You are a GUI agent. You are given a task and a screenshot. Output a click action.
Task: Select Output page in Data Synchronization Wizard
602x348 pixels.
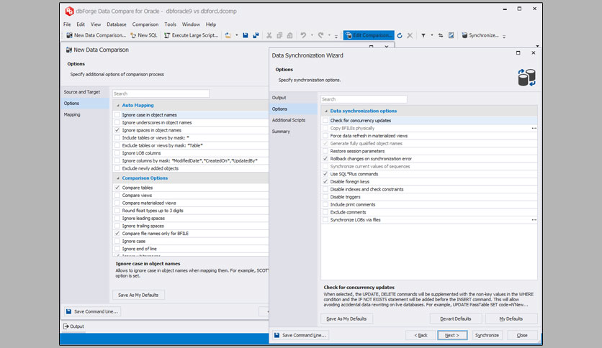[293, 98]
